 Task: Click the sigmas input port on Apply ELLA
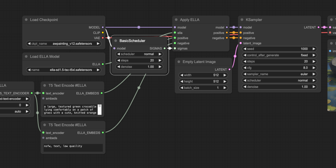(x=175, y=48)
